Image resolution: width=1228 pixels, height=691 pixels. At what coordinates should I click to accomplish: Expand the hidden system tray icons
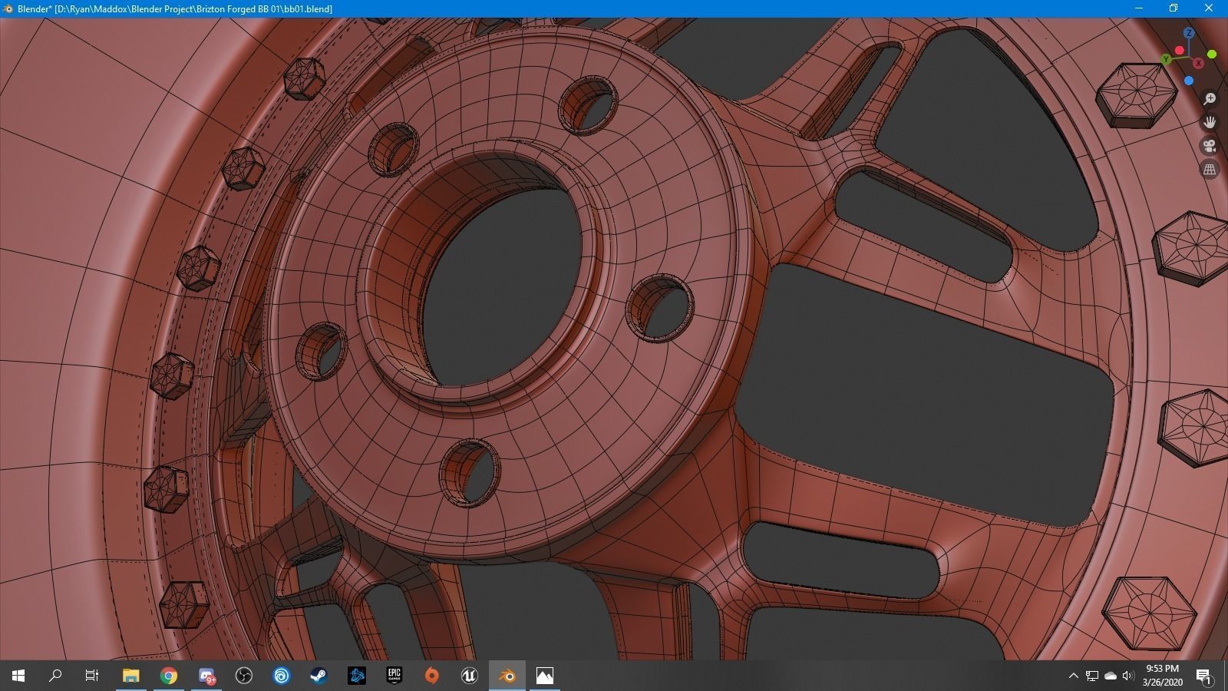1073,676
